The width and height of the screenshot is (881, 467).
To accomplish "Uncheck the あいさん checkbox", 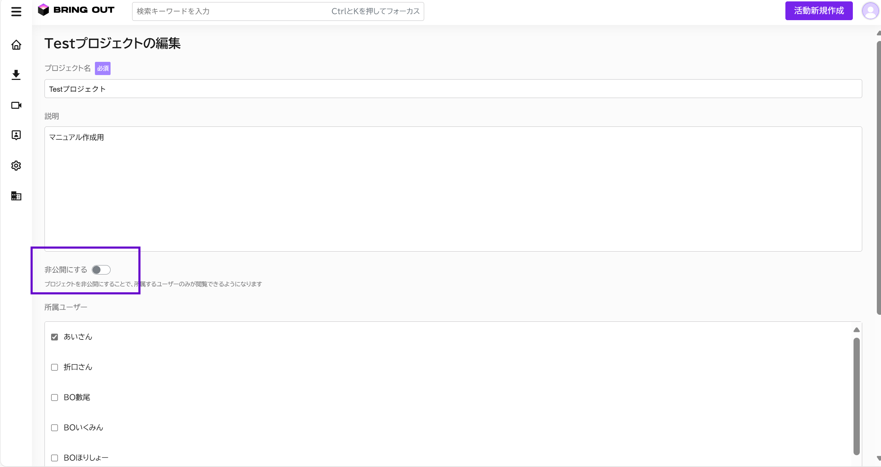I will pyautogui.click(x=55, y=337).
